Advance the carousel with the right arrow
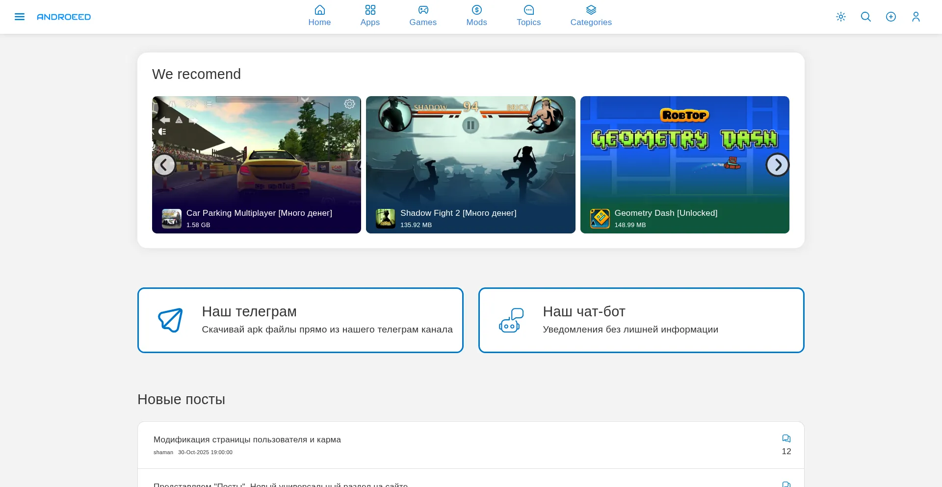The height and width of the screenshot is (487, 942). pyautogui.click(x=778, y=164)
